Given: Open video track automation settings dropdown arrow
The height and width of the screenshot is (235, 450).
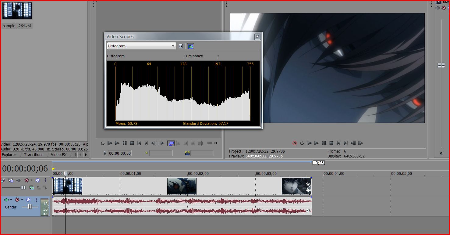Looking at the screenshot, I should 31,180.
